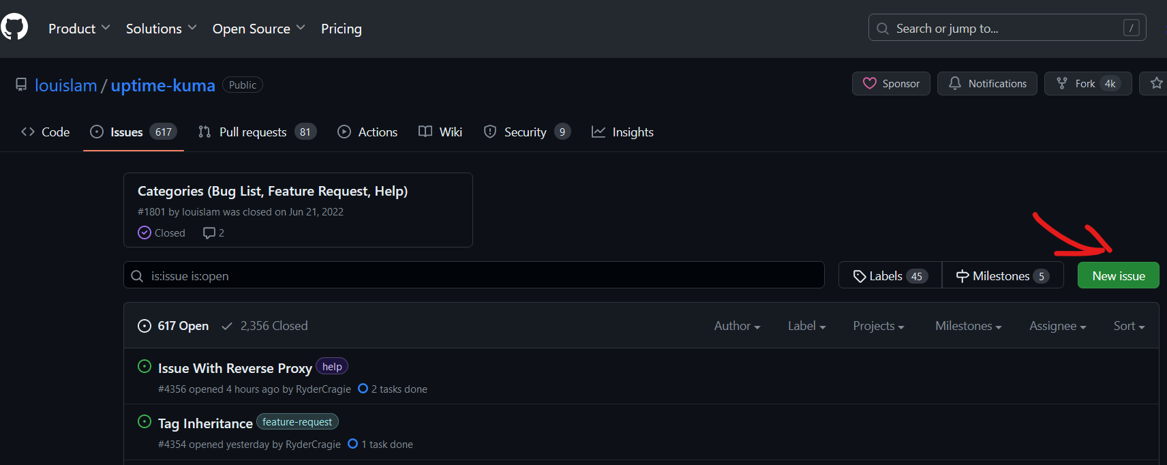Click the GitHub logo icon
Screen dimensions: 1167x465
[x=14, y=27]
